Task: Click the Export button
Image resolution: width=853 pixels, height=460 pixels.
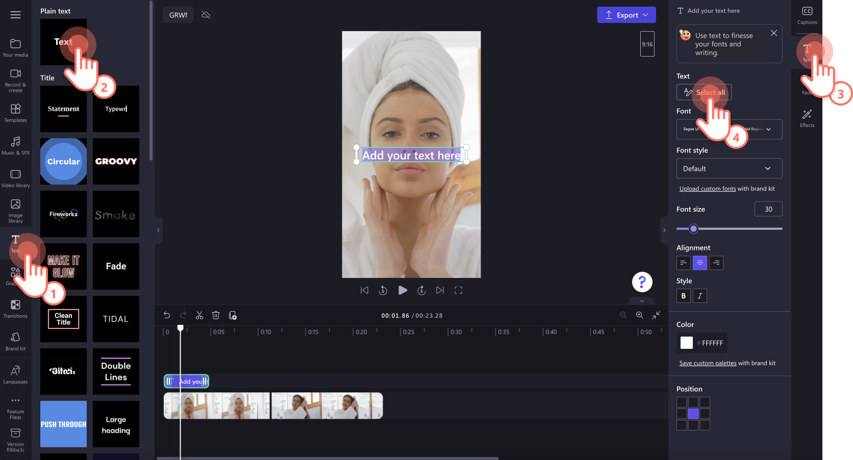Action: [626, 15]
